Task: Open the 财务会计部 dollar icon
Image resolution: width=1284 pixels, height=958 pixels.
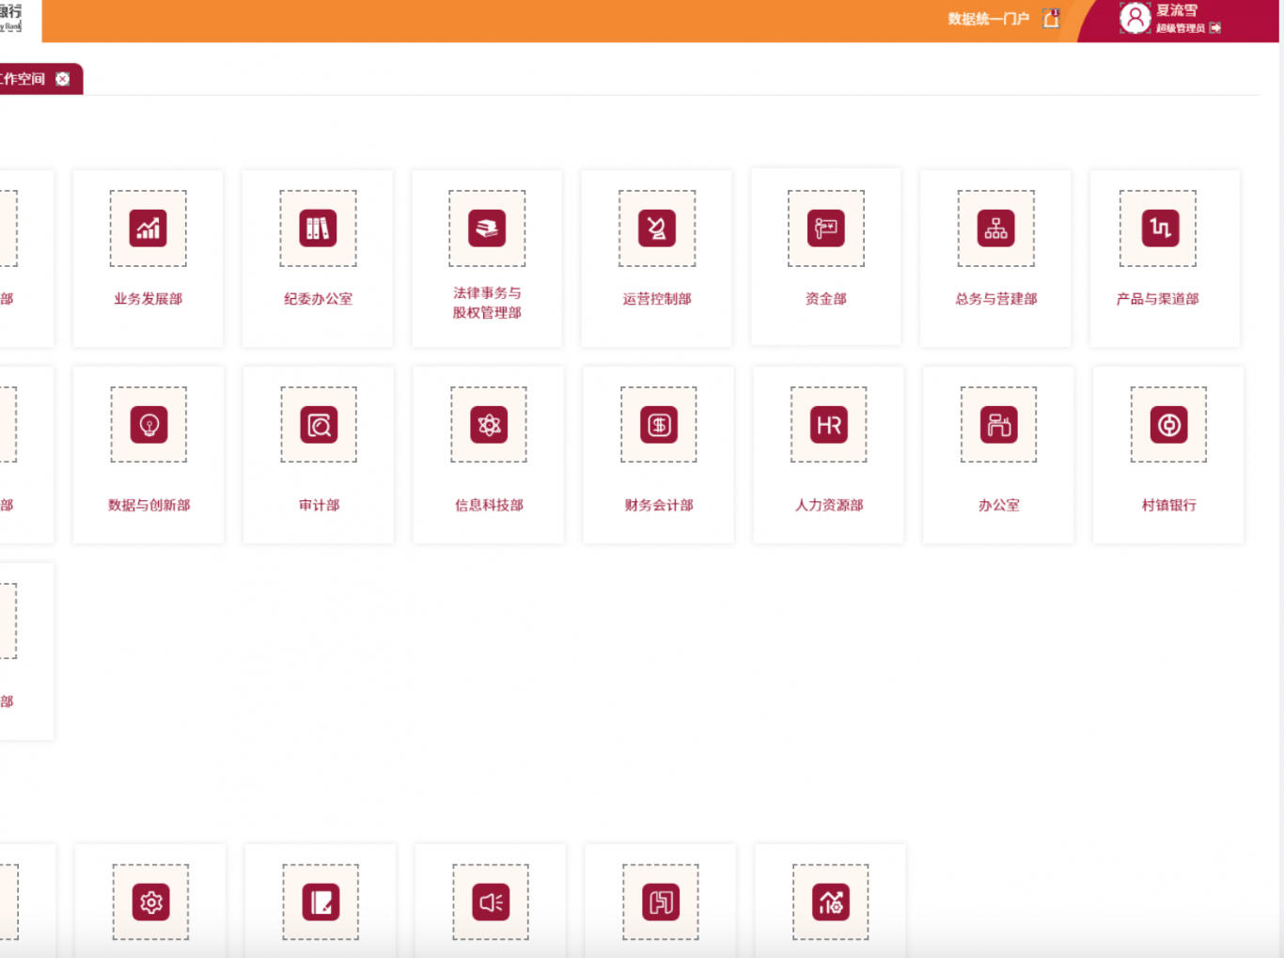Action: [659, 425]
